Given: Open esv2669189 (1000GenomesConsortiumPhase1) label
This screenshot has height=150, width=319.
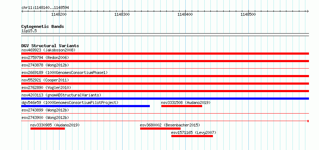Looking at the screenshot, I should point(65,72).
